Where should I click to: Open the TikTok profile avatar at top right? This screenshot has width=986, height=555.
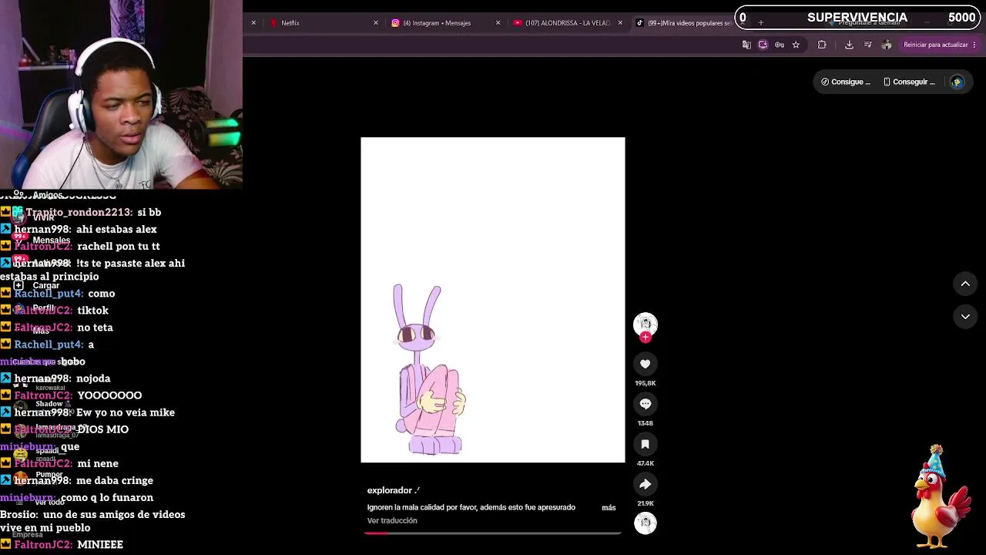[957, 82]
